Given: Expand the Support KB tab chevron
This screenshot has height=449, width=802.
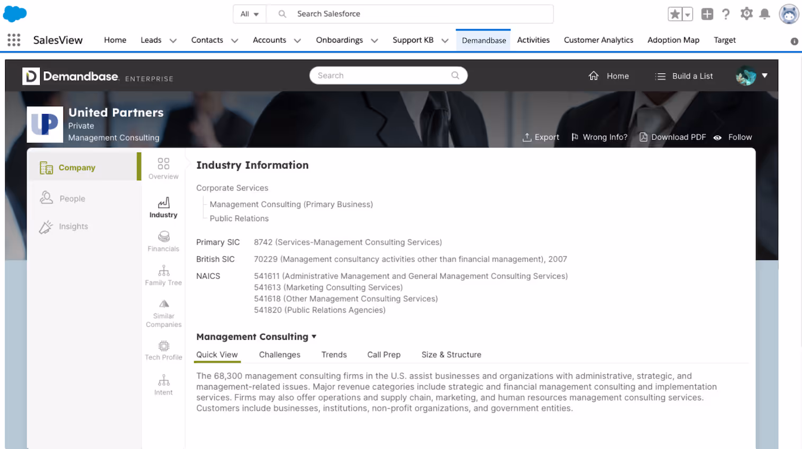Looking at the screenshot, I should point(445,41).
